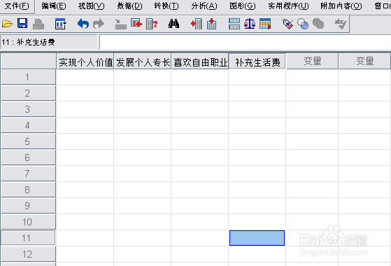Save the data file
This screenshot has height=266, width=391.
[x=22, y=24]
